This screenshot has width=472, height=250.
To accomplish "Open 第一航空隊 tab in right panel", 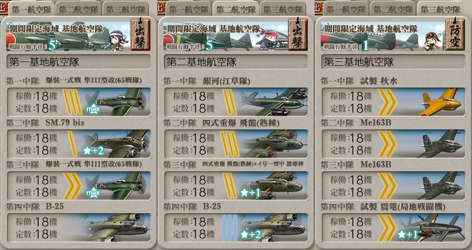I will coord(345,9).
